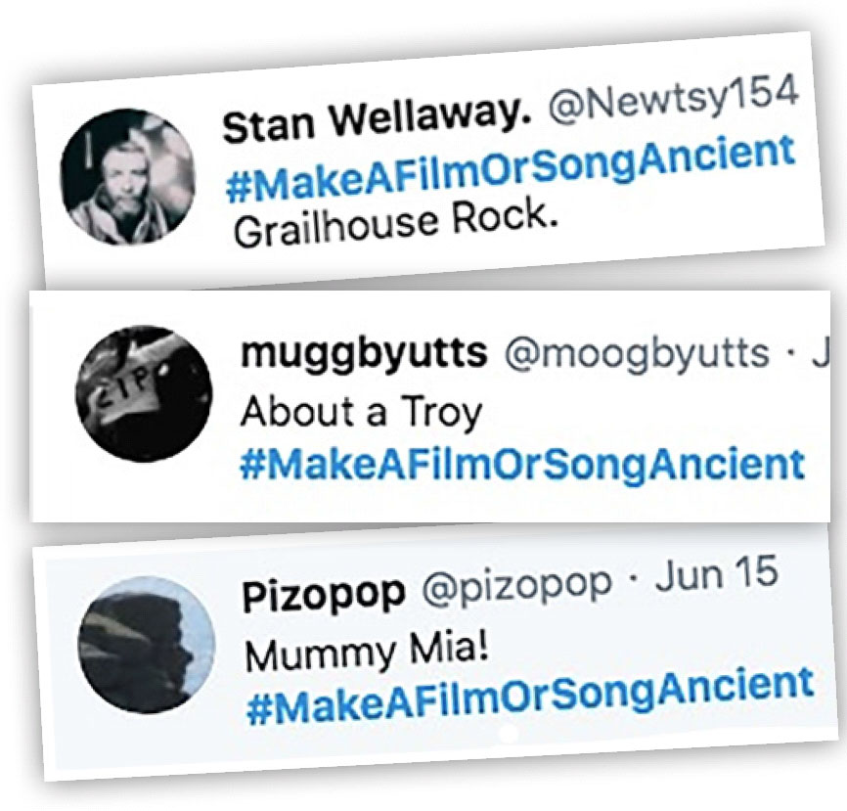Select the Mummy Mia! tweet text
The height and width of the screenshot is (811, 847).
coord(368,651)
